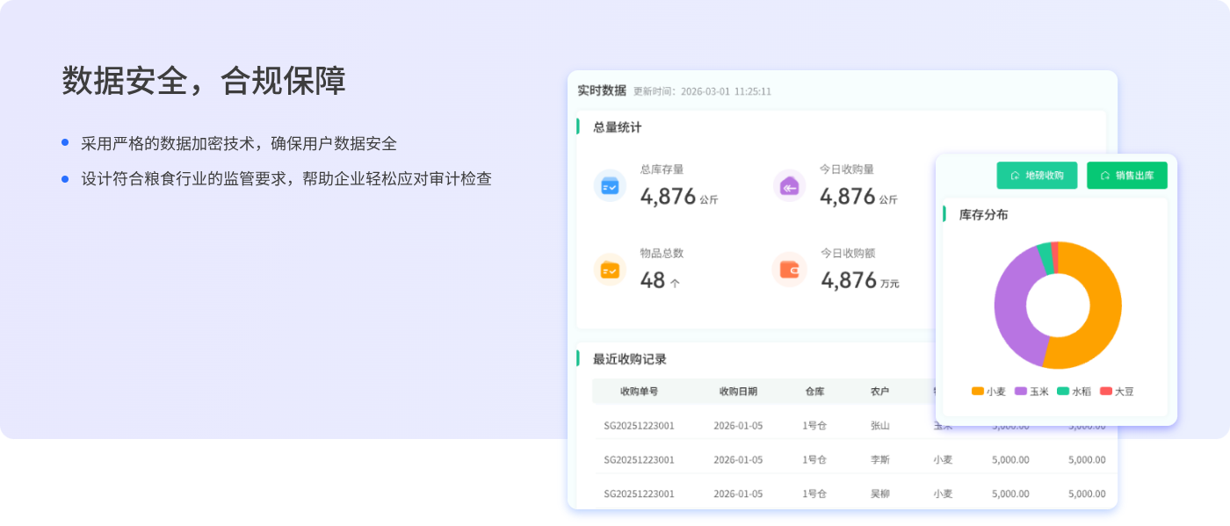Click the 农户 column header

(x=879, y=392)
